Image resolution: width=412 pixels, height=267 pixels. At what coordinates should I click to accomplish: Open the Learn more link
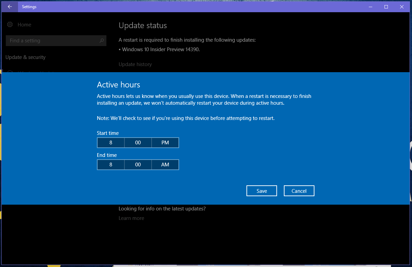[x=131, y=218]
